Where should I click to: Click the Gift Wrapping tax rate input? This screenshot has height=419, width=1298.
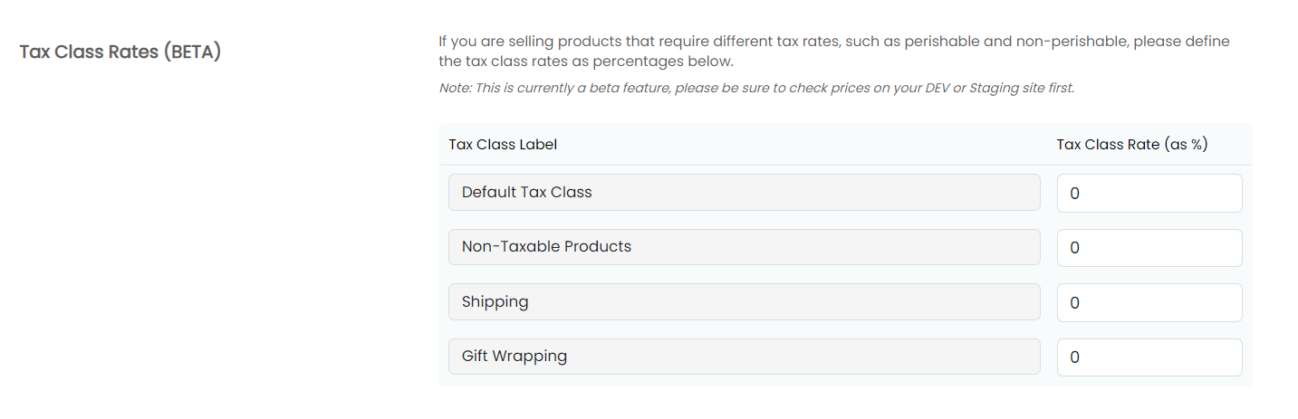point(1149,357)
